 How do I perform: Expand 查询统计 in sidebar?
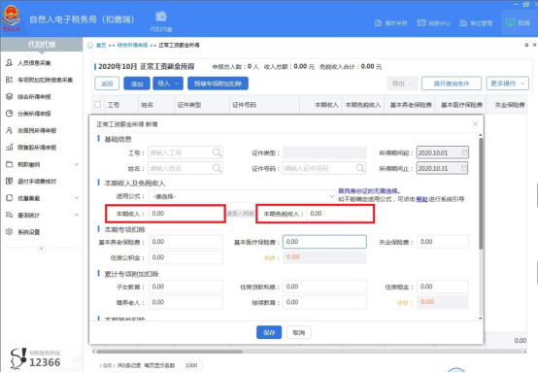(77, 215)
